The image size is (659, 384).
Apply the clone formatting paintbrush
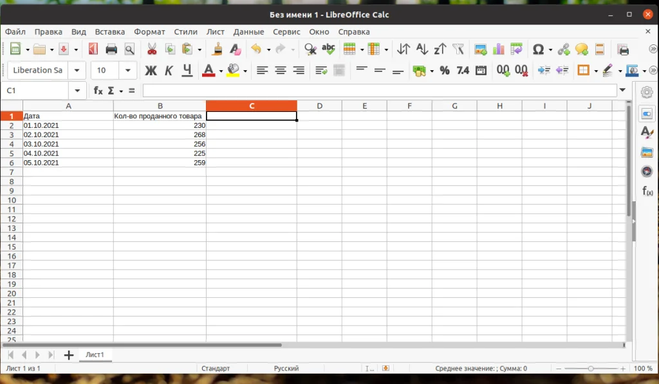218,49
